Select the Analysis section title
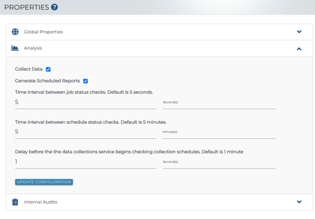The width and height of the screenshot is (315, 219). coord(33,48)
